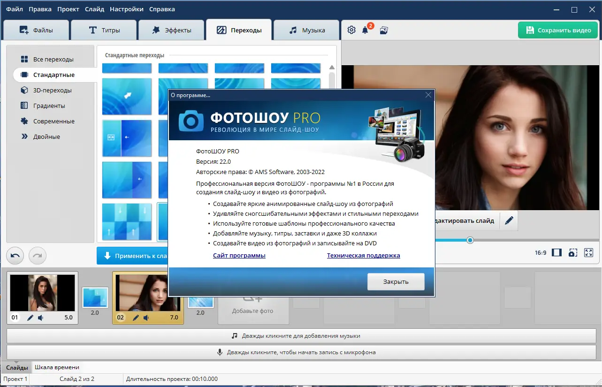The height and width of the screenshot is (387, 602).
Task: Click the undo arrow button
Action: [x=15, y=256]
